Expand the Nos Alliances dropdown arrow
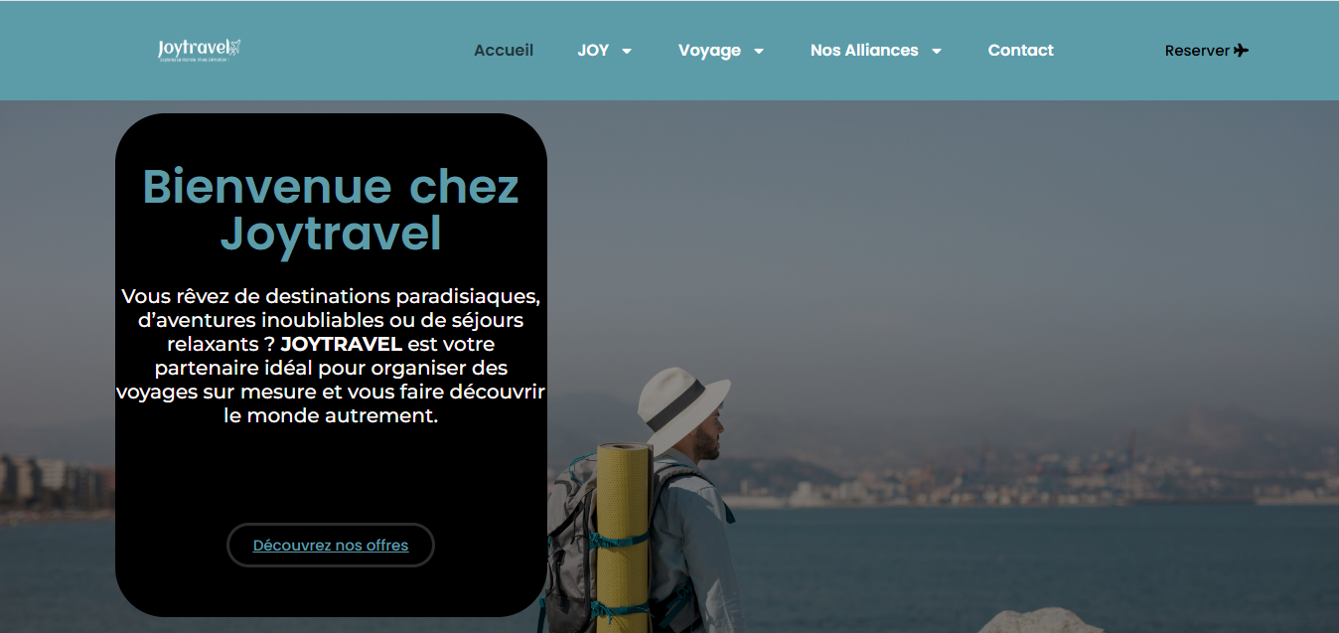The height and width of the screenshot is (633, 1339). [936, 51]
